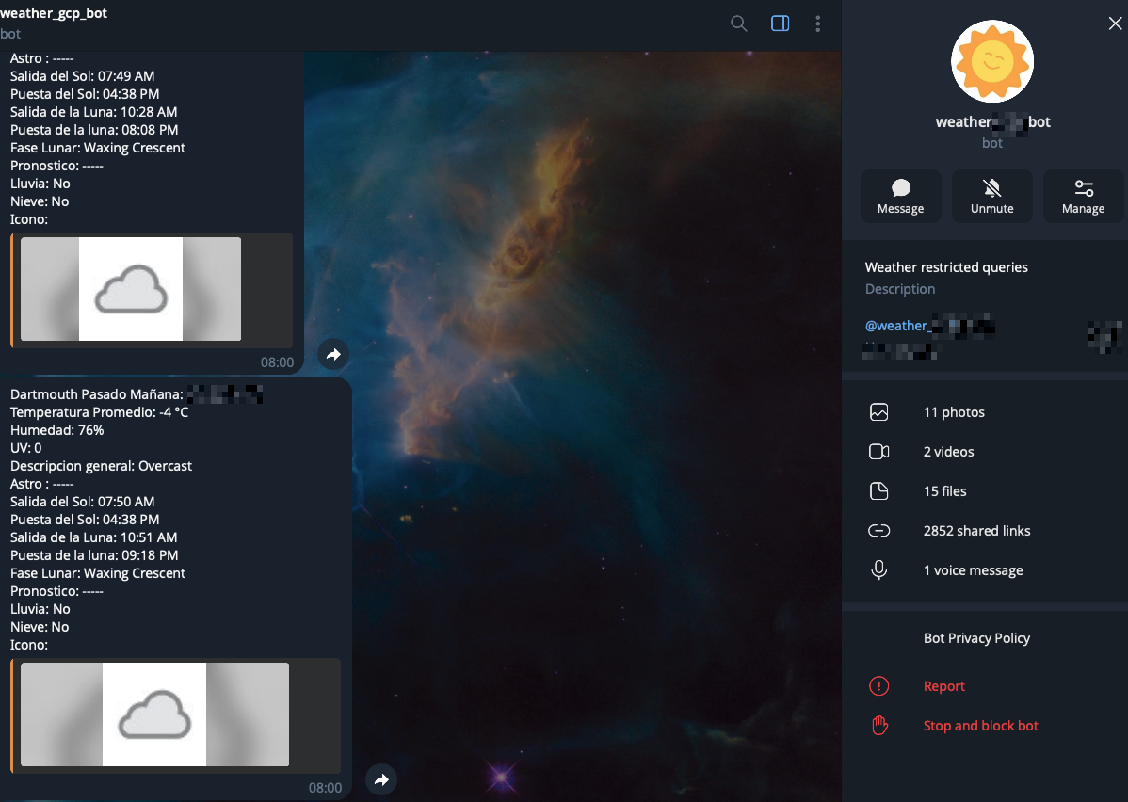Open 15 files via the document icon
The height and width of the screenshot is (802, 1128).
(x=878, y=490)
